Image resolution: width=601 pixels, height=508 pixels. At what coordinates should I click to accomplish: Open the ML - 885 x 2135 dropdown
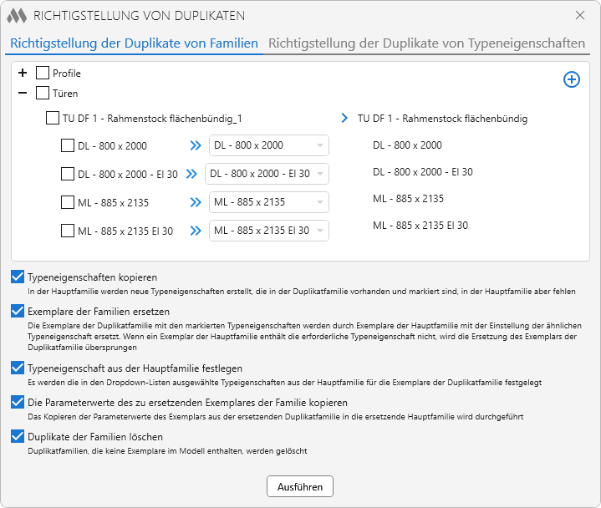tap(268, 202)
